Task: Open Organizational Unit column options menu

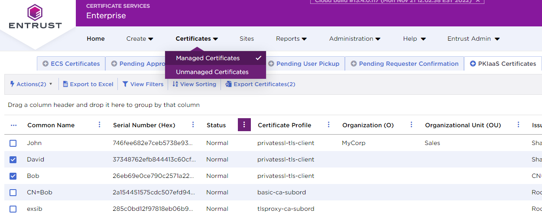Action: click(x=518, y=125)
